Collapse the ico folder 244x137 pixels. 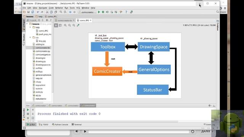30,38
